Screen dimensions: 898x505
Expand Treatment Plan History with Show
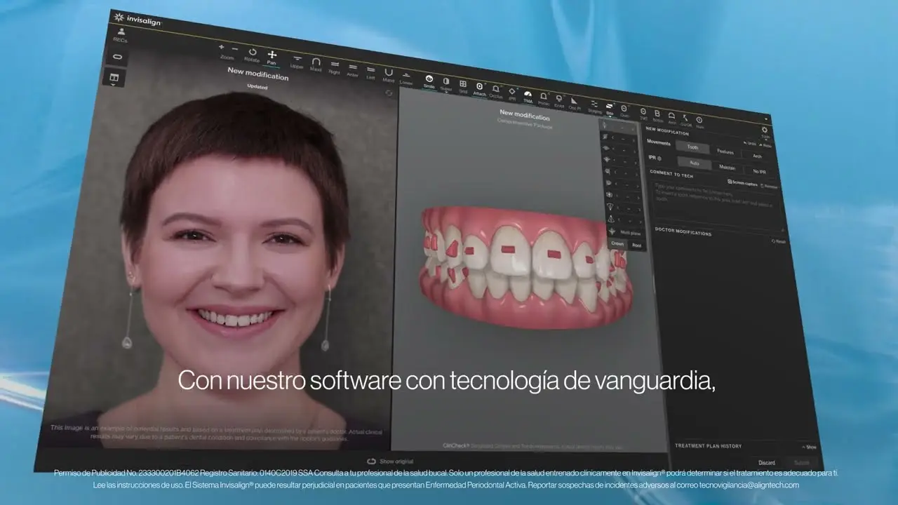click(809, 447)
